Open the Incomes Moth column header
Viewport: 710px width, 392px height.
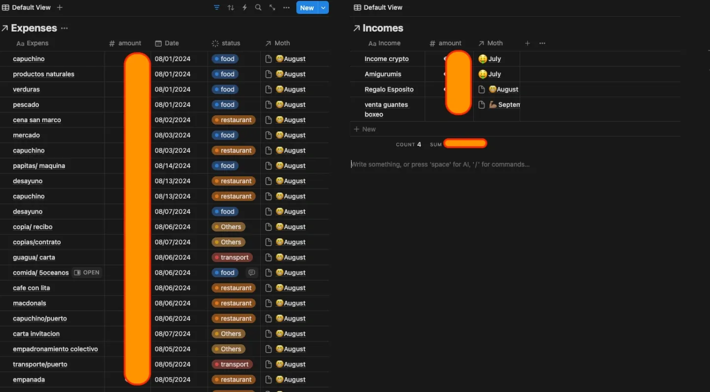(491, 43)
